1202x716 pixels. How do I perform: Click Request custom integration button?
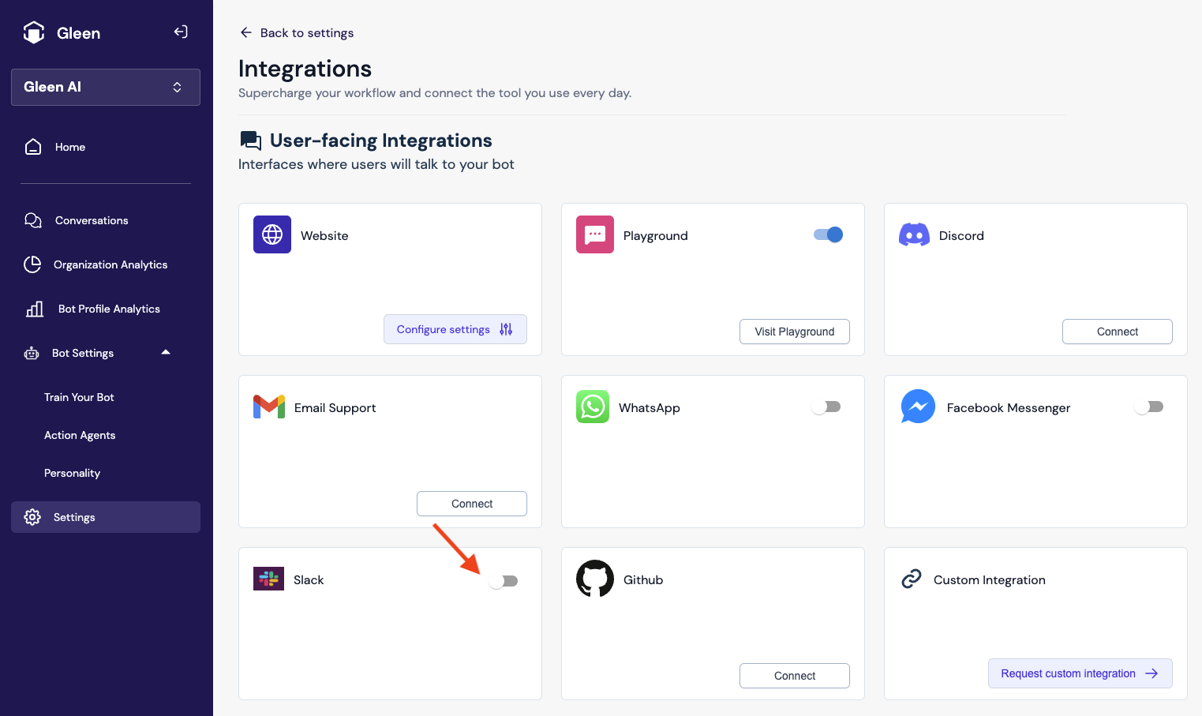pyautogui.click(x=1079, y=673)
